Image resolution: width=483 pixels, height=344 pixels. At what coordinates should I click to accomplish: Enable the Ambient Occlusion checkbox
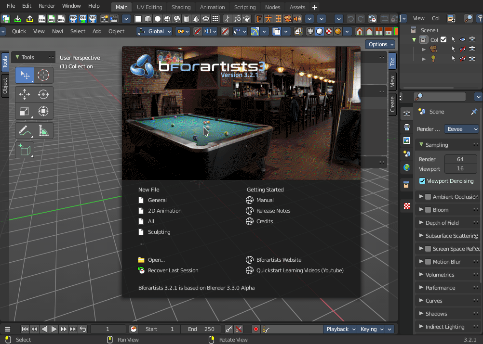tap(428, 197)
